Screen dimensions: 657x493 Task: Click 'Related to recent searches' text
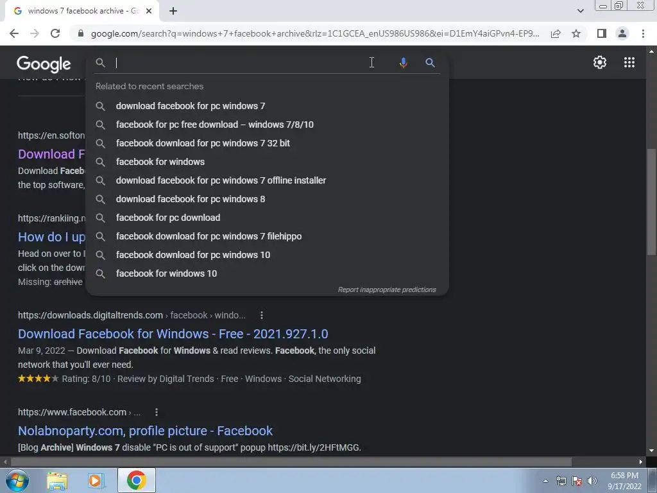(x=149, y=87)
